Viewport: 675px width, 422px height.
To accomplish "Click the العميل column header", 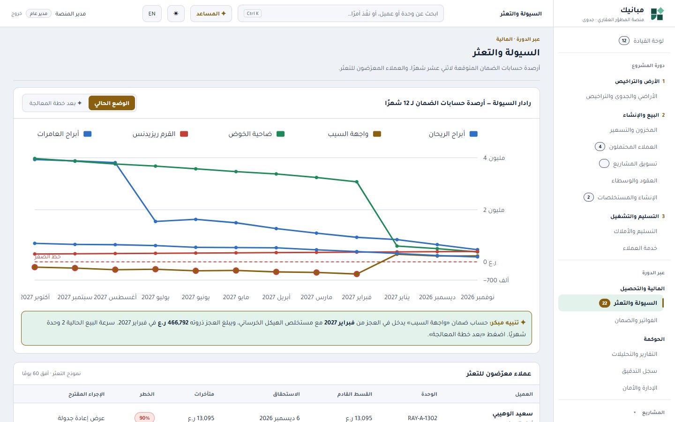I will (x=524, y=394).
